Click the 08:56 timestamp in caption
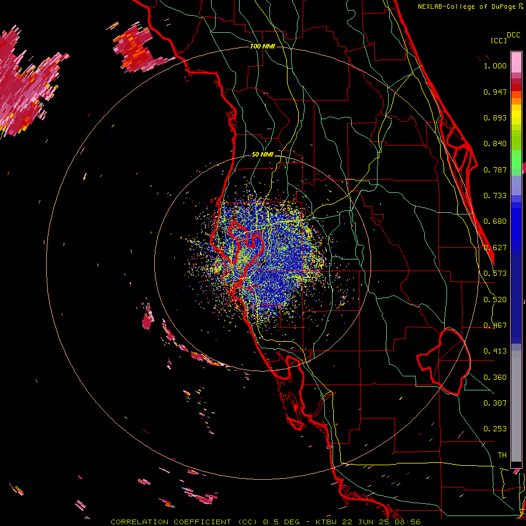526x526 pixels. 408,522
